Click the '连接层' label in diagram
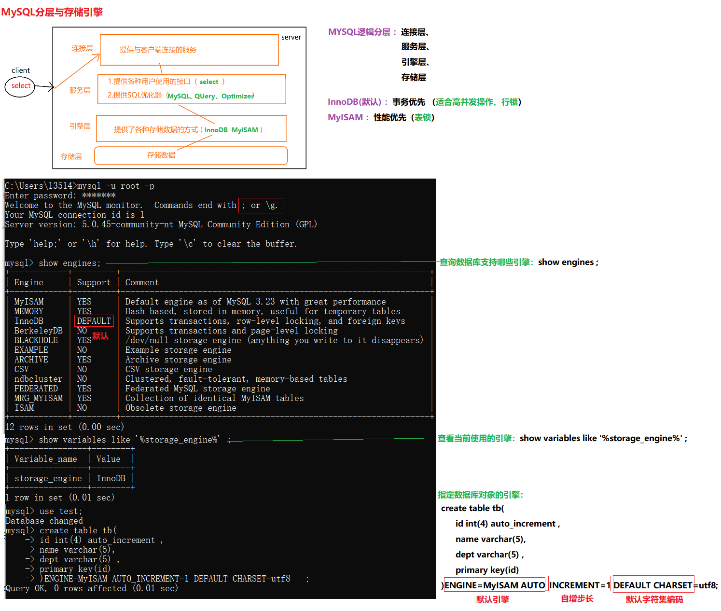 (x=82, y=48)
